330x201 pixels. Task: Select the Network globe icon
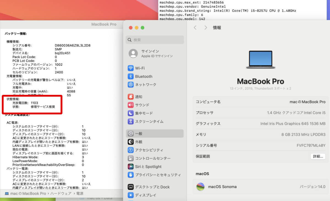point(131,84)
